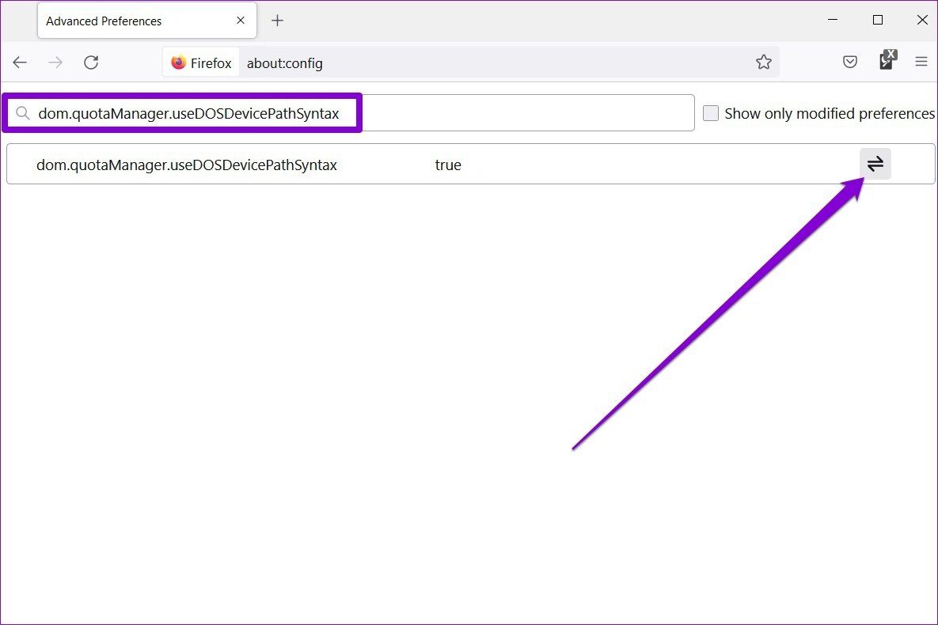Click the preference search input field
This screenshot has height=625, width=938.
coord(350,113)
